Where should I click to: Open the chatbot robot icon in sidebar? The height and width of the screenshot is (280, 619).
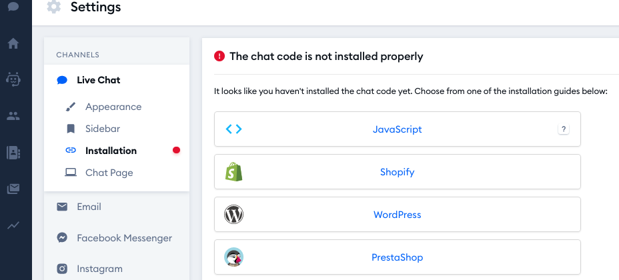[13, 79]
